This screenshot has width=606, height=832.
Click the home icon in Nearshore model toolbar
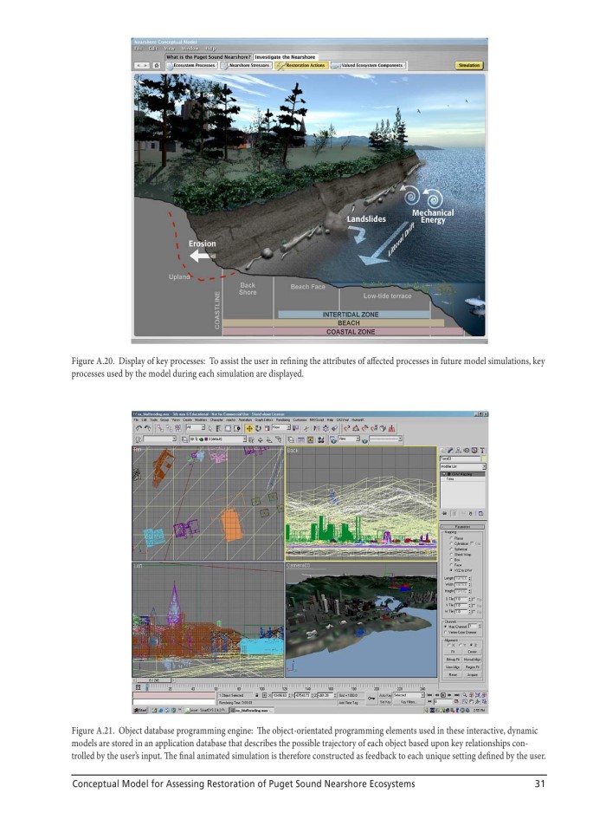click(x=157, y=65)
